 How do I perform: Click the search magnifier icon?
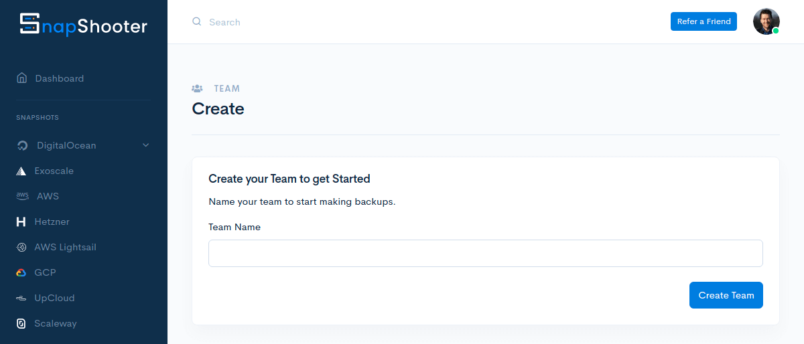(197, 21)
